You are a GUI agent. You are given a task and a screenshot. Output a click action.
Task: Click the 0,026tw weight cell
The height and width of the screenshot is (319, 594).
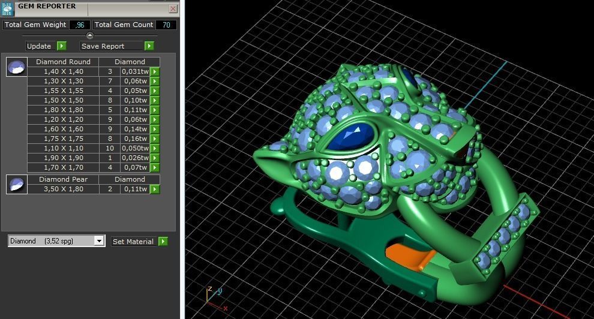135,158
